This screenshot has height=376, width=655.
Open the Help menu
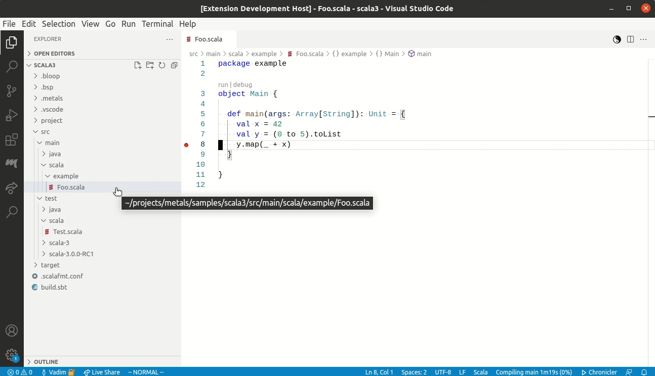coord(187,24)
